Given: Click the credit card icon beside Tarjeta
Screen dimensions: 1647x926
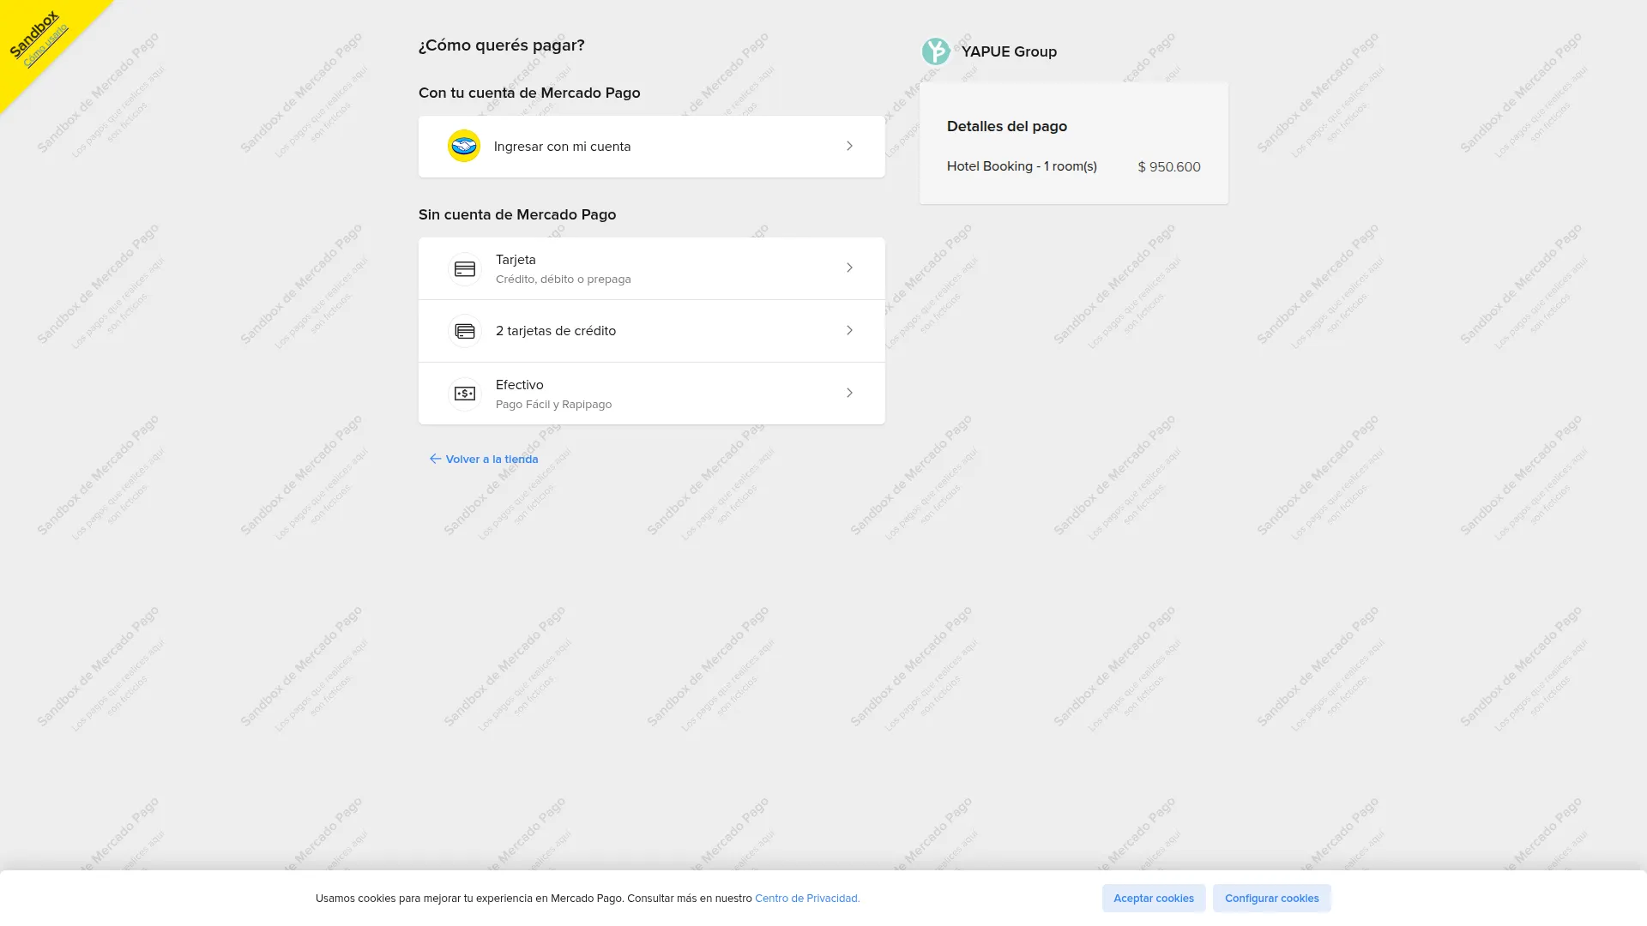Looking at the screenshot, I should 465,269.
